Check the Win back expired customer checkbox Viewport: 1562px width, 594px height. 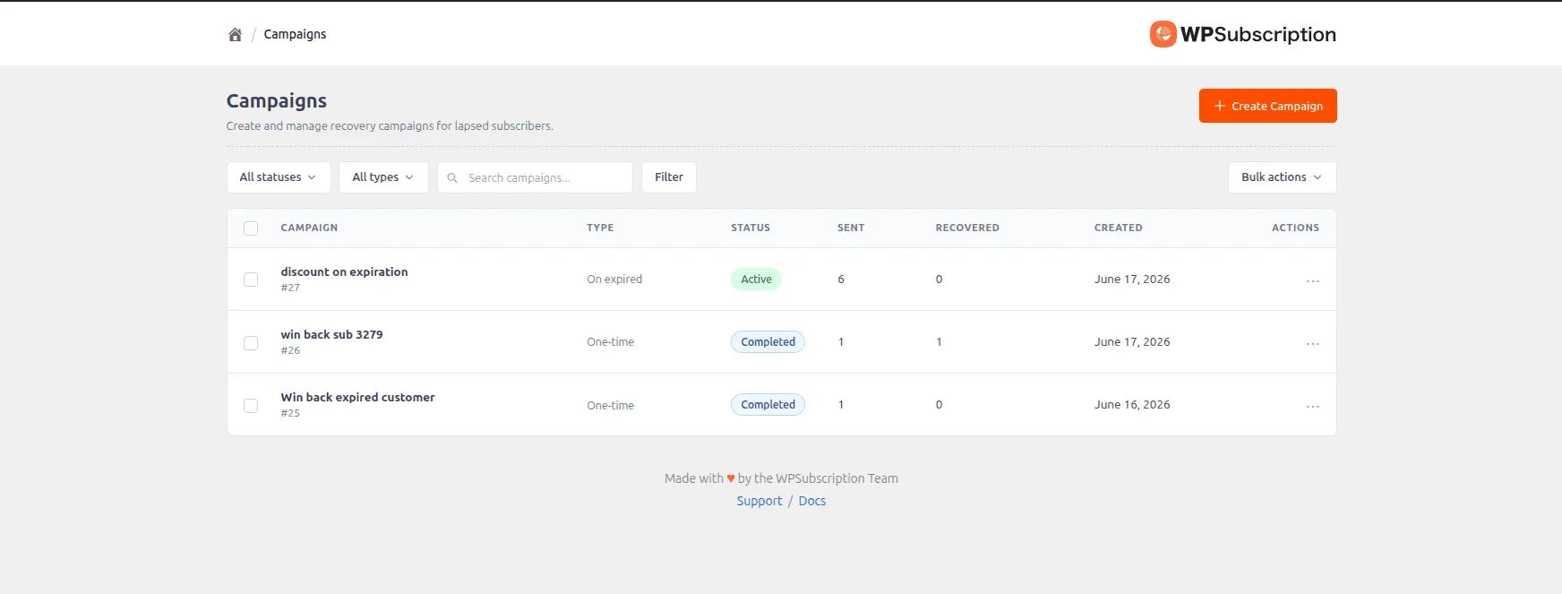coord(251,406)
